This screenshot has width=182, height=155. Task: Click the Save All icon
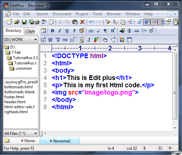pos(31,22)
